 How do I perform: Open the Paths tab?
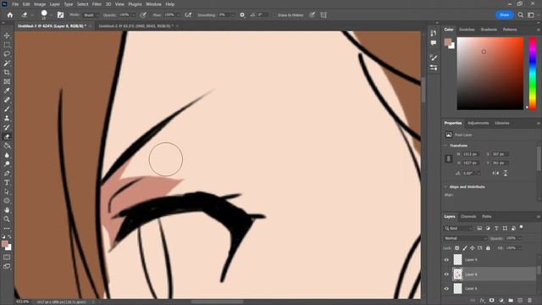pos(487,217)
